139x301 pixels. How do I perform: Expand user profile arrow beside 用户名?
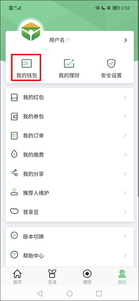point(126,40)
